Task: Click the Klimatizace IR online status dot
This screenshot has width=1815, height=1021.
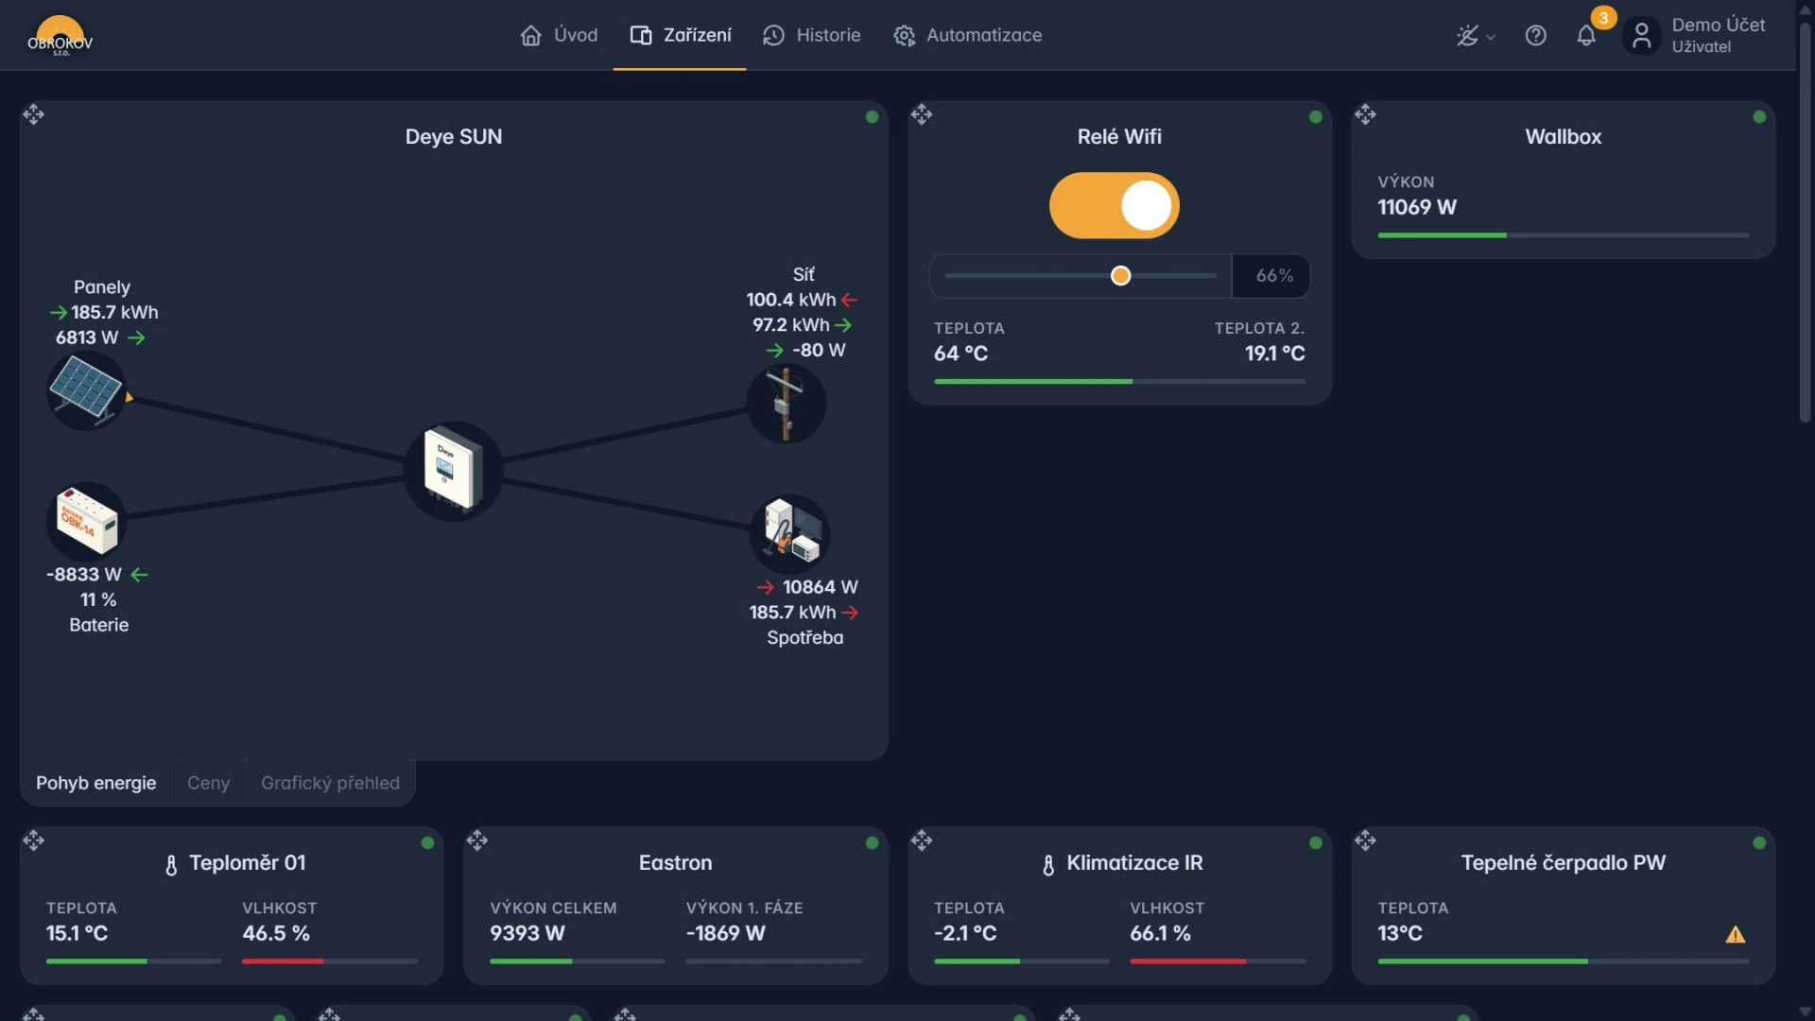Action: click(x=1316, y=843)
